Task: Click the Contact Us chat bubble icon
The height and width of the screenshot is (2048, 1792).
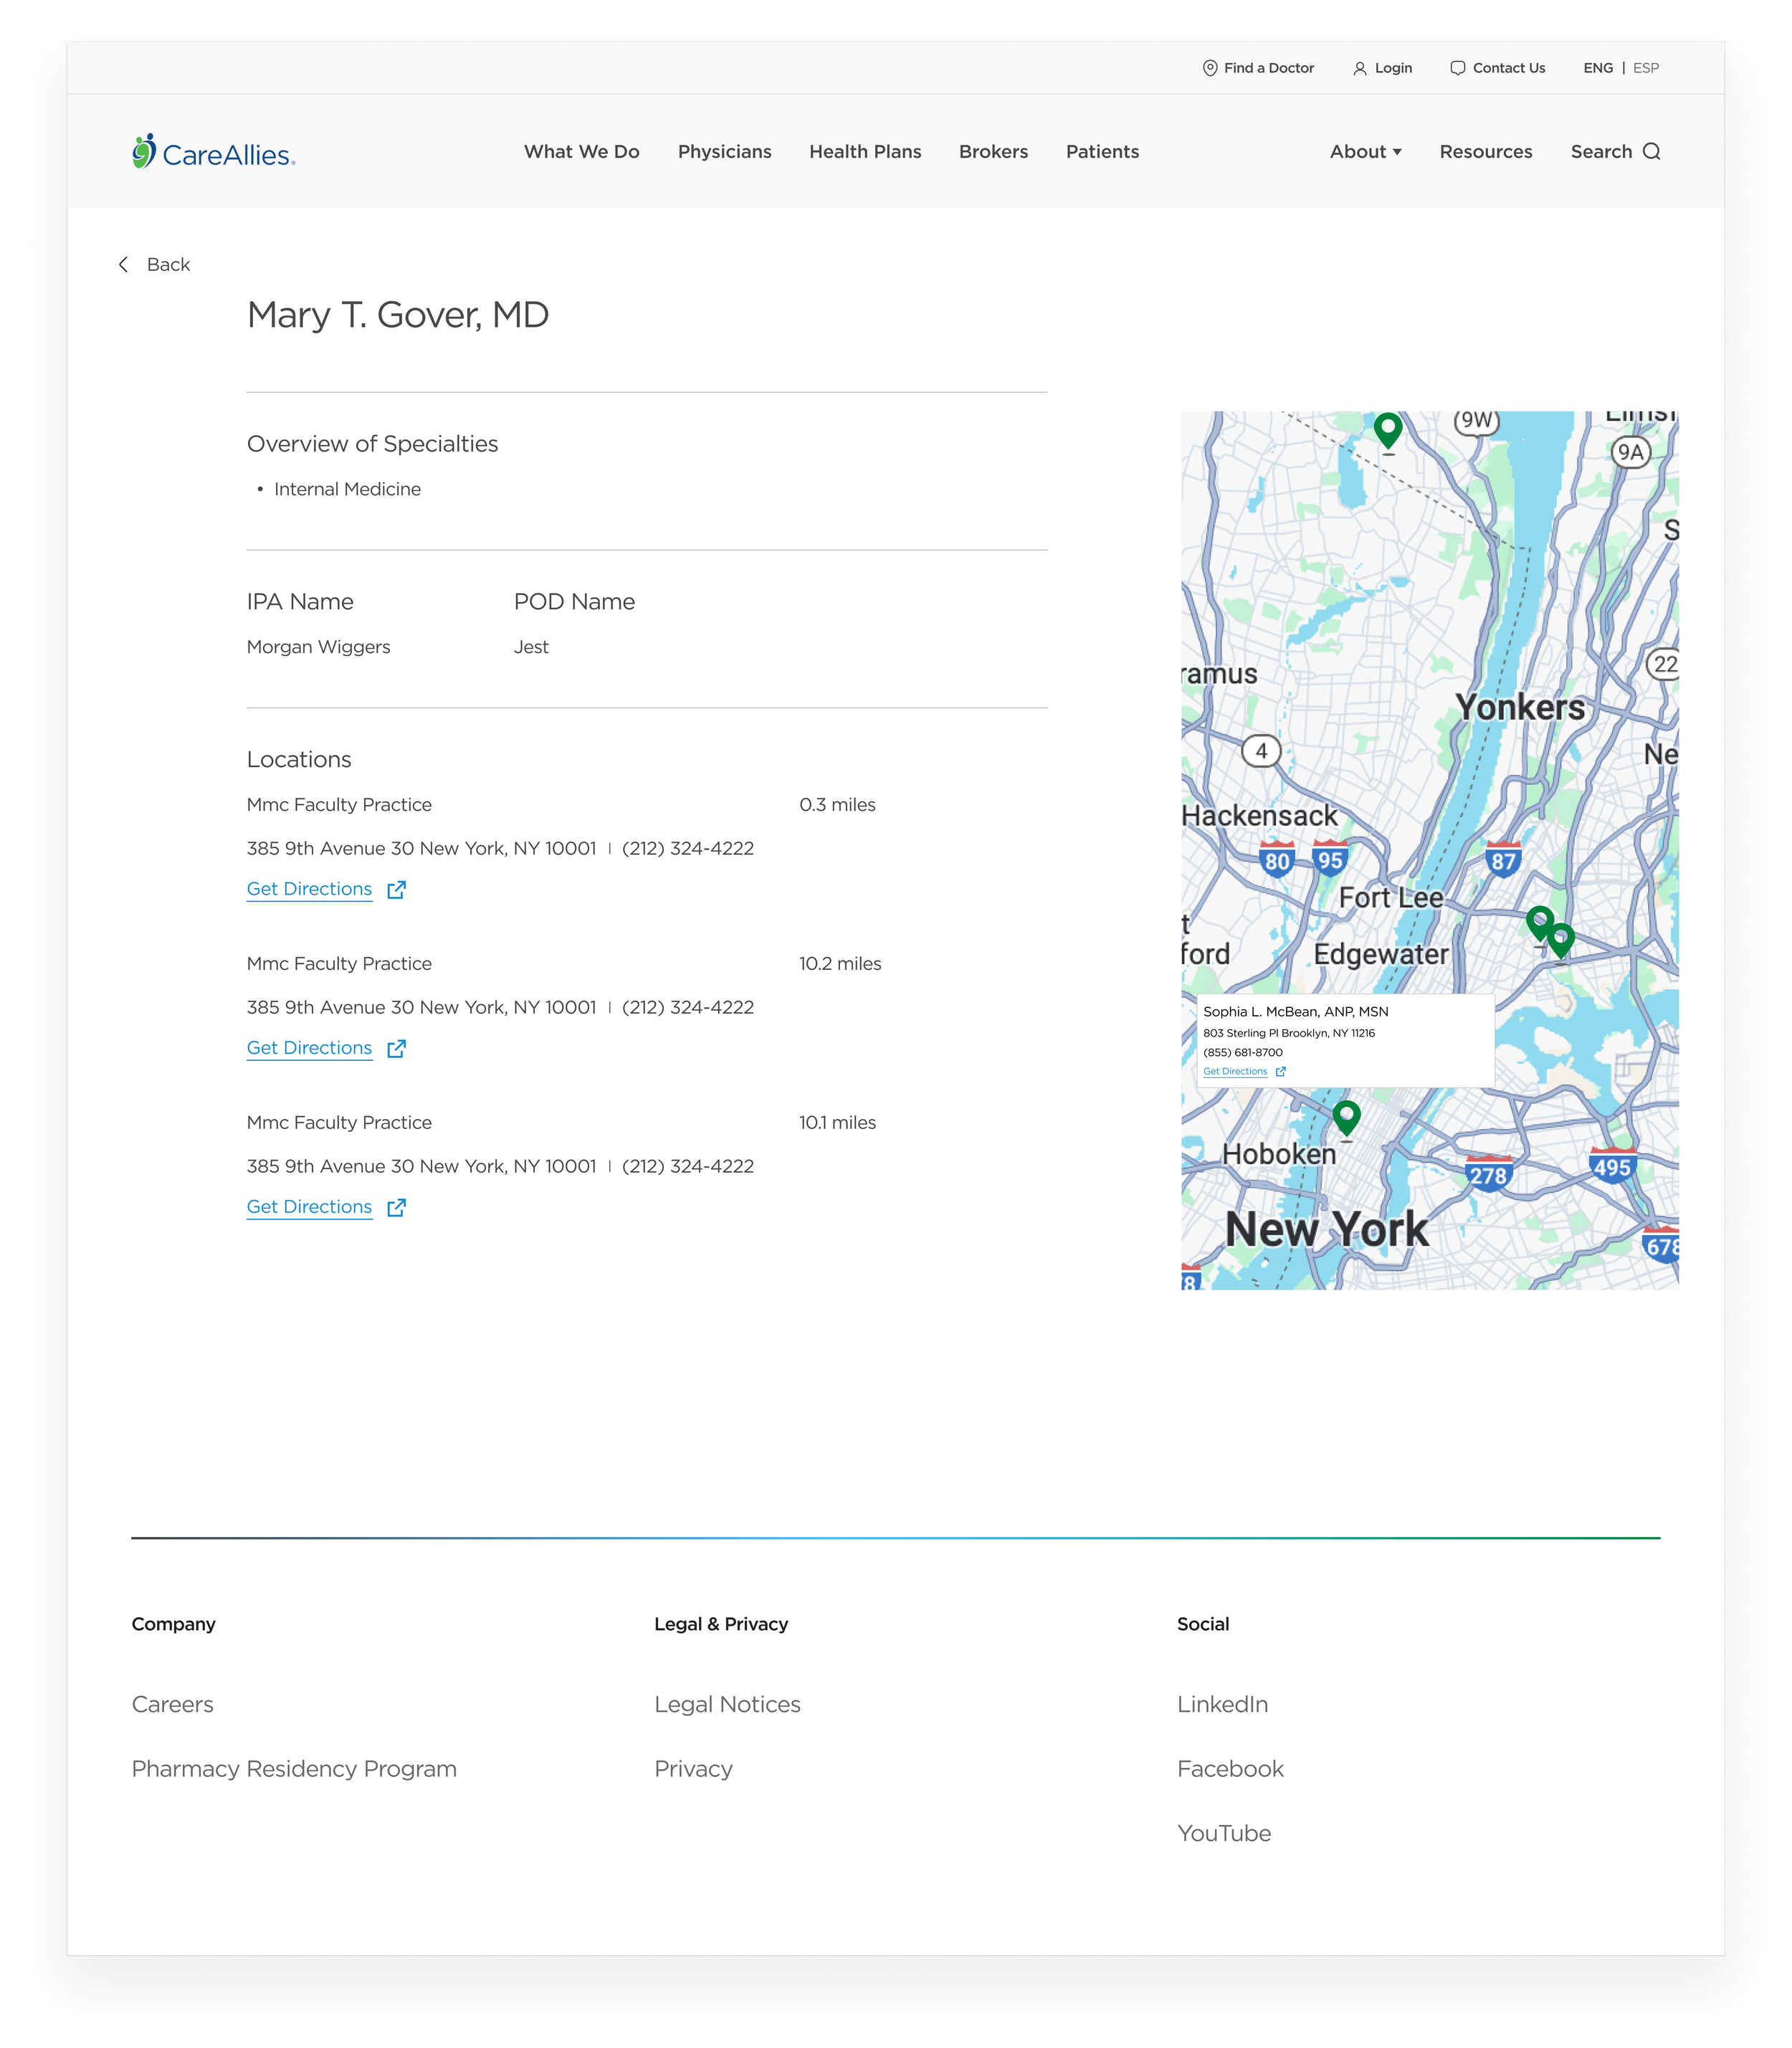Action: click(x=1457, y=68)
